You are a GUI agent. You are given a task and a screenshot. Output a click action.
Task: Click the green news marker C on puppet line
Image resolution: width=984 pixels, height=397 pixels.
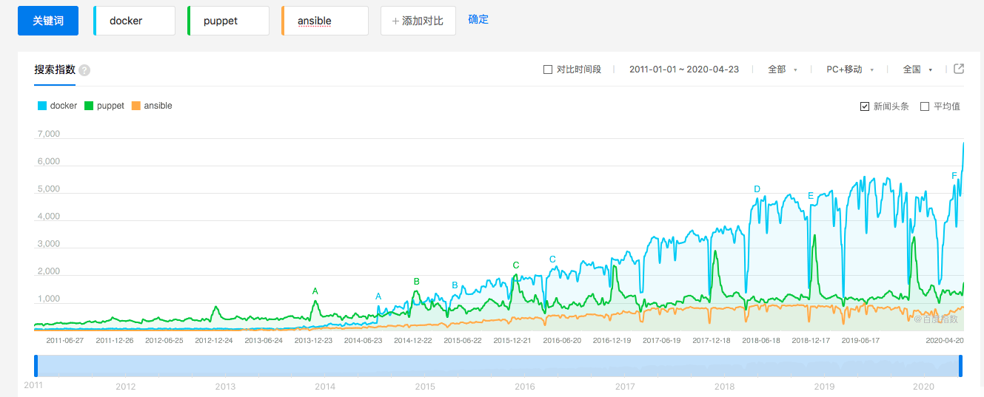click(516, 265)
